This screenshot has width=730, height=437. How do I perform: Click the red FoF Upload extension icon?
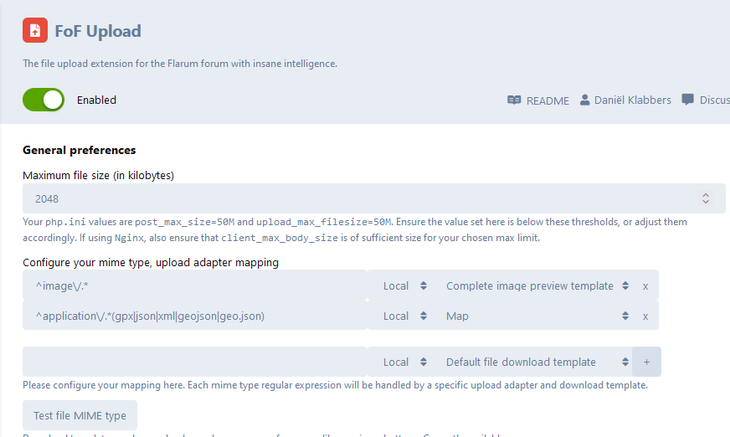[x=35, y=30]
